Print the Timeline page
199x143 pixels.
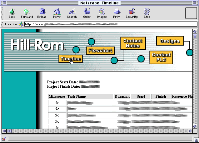(x=117, y=13)
